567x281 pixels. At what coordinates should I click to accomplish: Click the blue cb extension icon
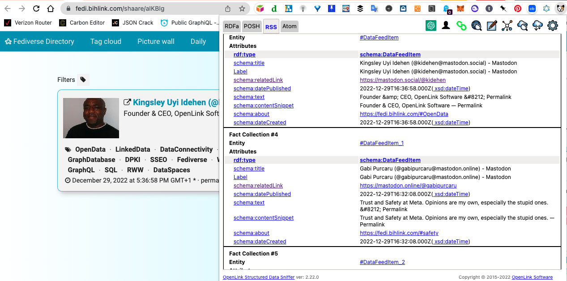point(532,9)
